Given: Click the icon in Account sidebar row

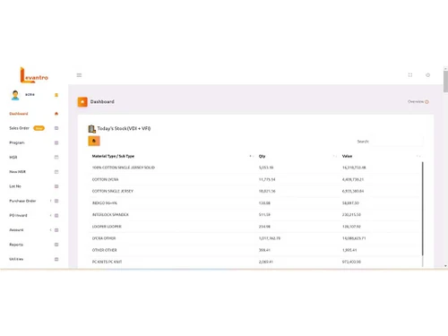Looking at the screenshot, I should tap(56, 230).
